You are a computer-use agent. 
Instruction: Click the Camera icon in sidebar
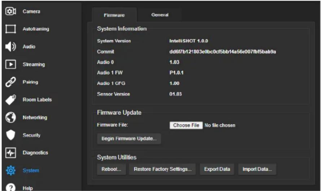click(10, 11)
